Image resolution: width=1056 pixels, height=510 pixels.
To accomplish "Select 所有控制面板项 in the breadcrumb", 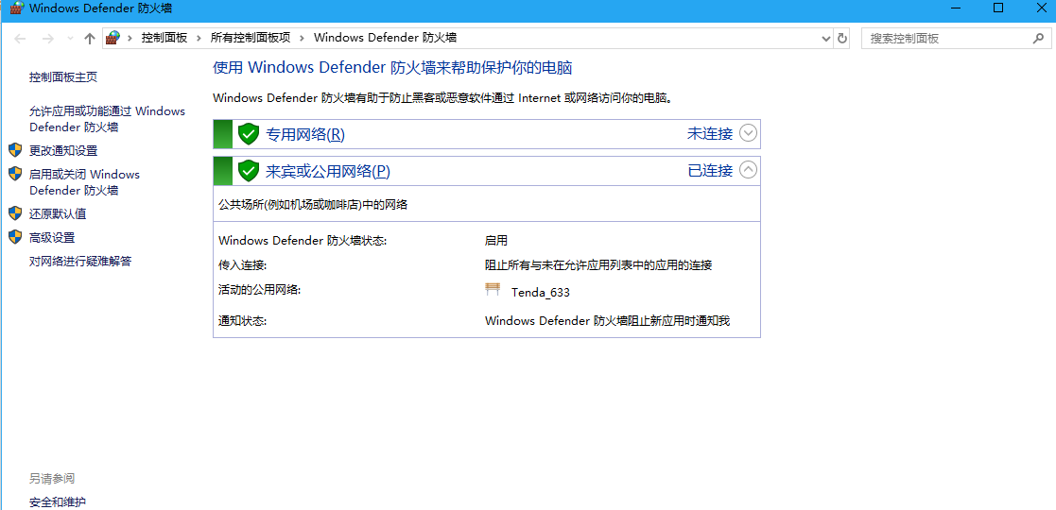I will coord(251,38).
